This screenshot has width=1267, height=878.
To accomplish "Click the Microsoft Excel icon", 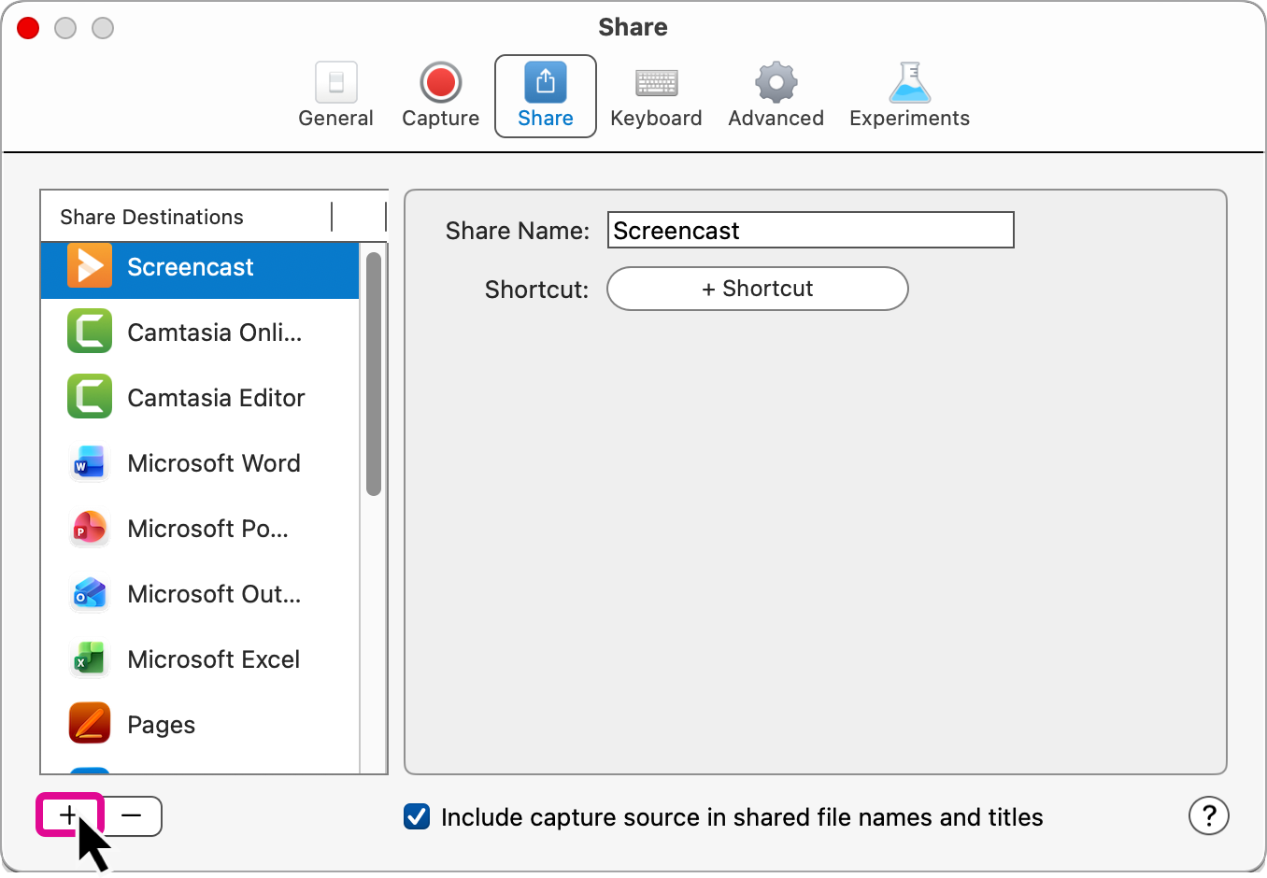I will pos(90,658).
